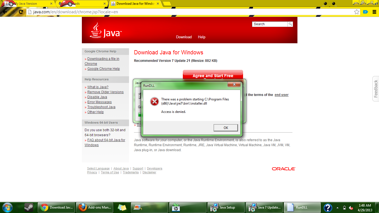379x213 pixels.
Task: Focus the Search field on Java site
Action: pos(270,24)
